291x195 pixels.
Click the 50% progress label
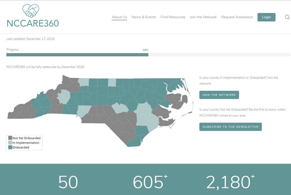click(145, 50)
